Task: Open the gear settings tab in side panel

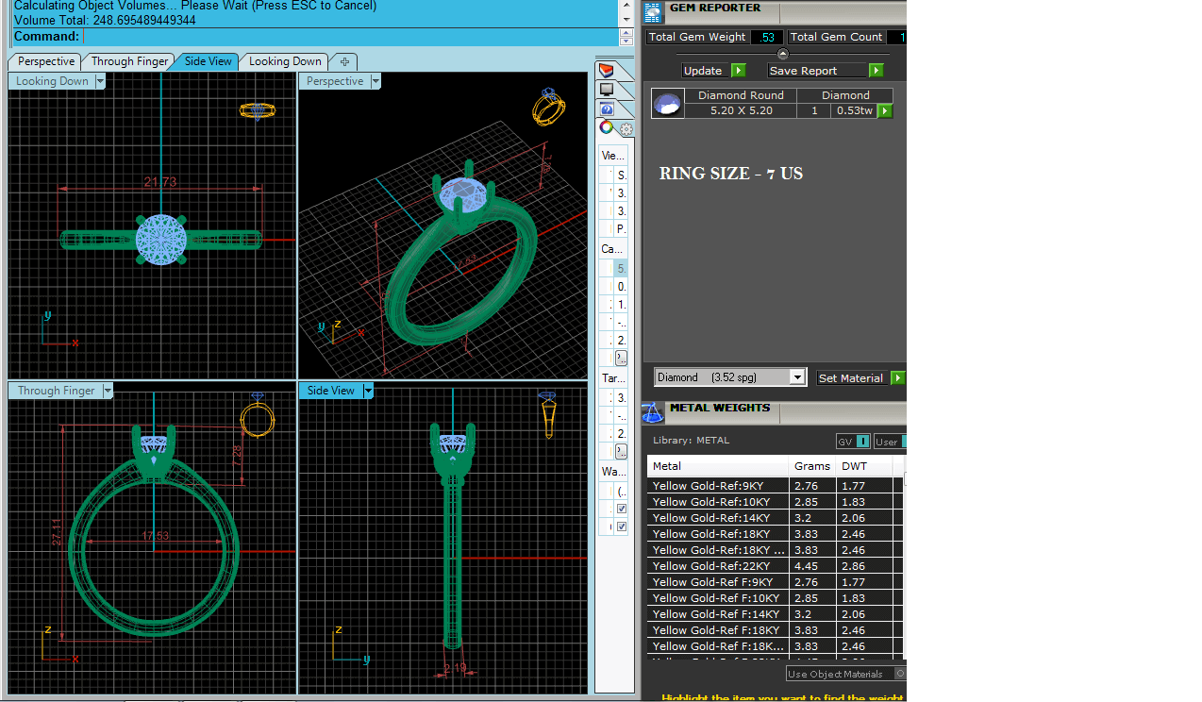Action: [x=626, y=129]
